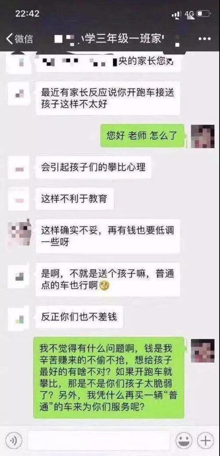This screenshot has height=456, width=220.
Task: Tap the long green reply 我不觉得有什么问题
Action: pyautogui.click(x=108, y=378)
